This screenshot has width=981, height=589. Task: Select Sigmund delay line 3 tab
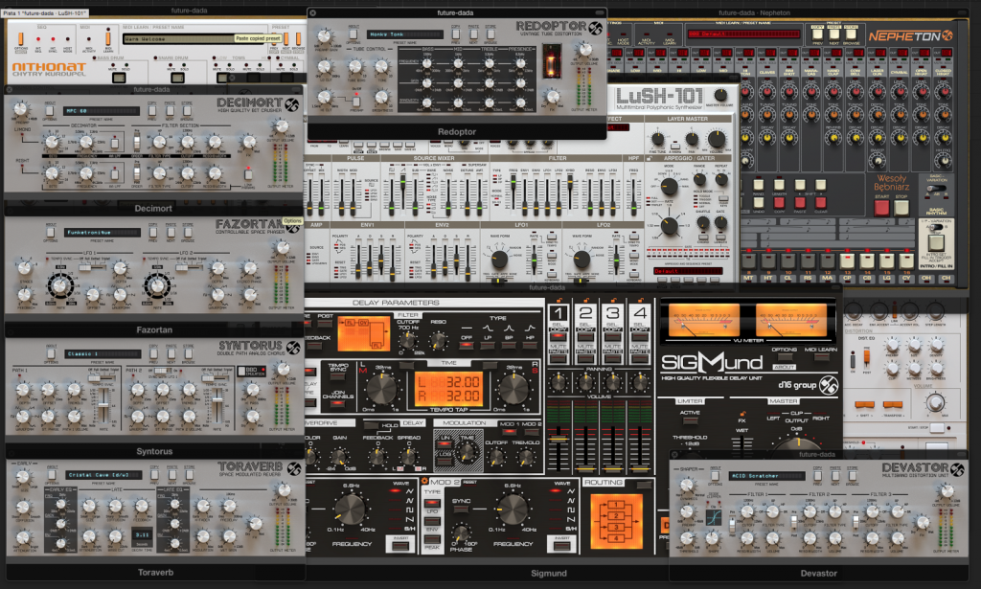click(613, 314)
